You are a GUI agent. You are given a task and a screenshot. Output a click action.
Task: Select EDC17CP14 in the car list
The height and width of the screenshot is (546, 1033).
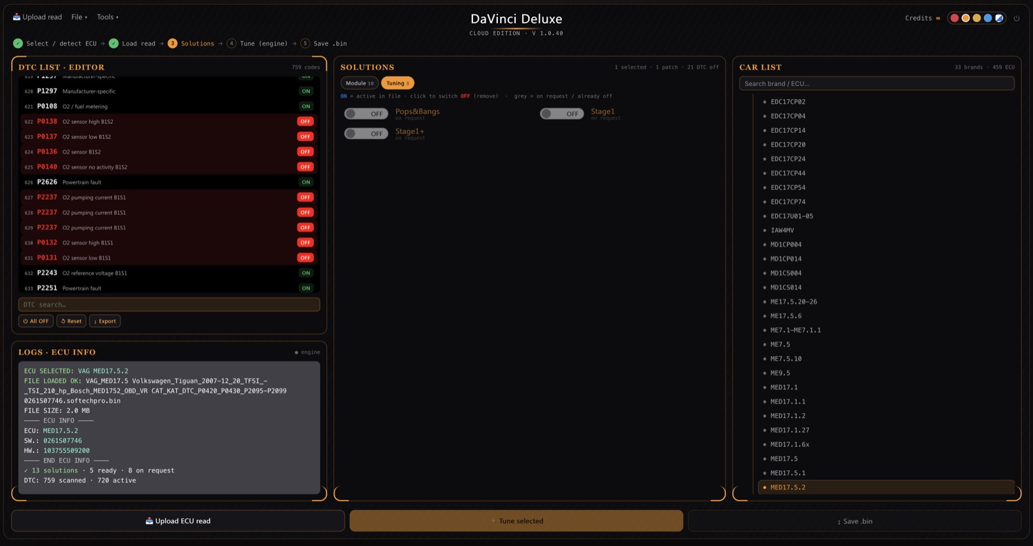(x=886, y=130)
